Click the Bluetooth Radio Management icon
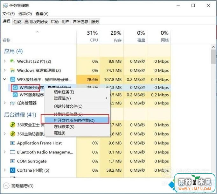 [13, 152]
